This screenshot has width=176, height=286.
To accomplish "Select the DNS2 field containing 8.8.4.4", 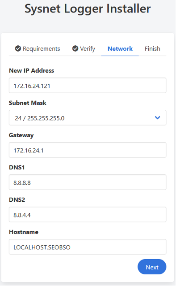I will [x=88, y=214].
